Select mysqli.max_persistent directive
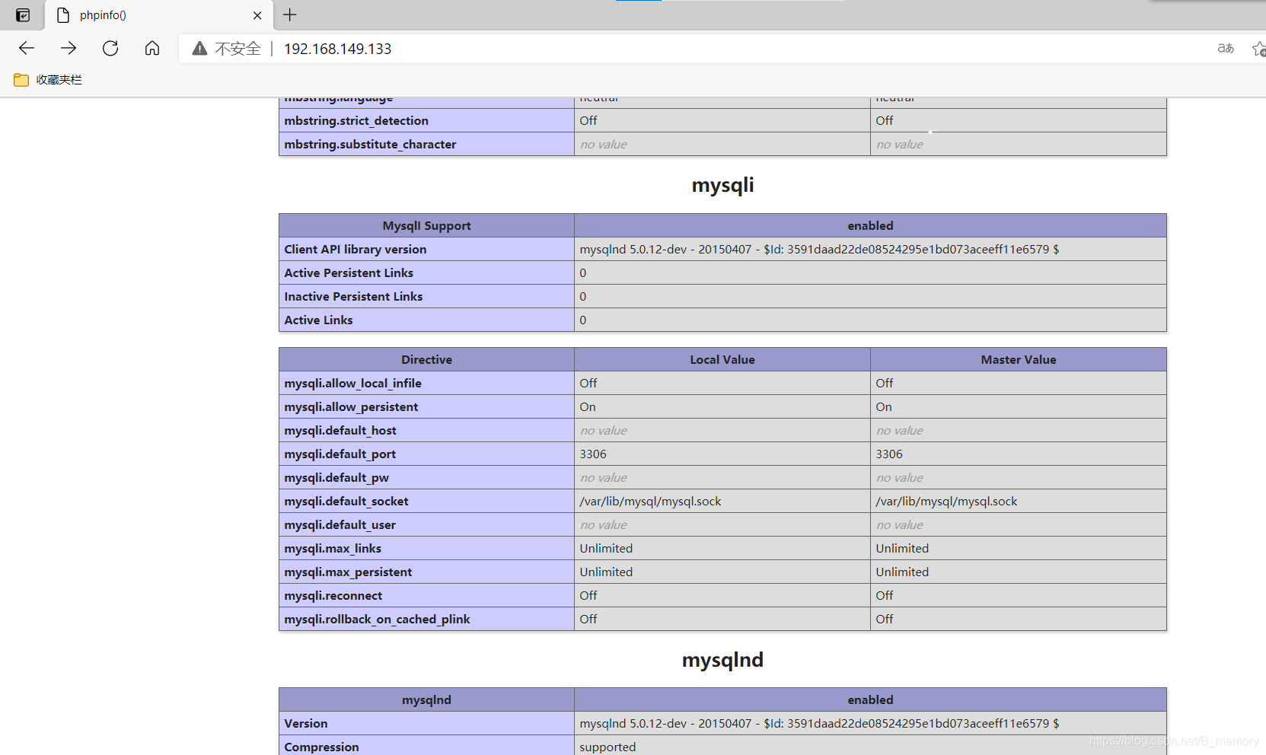Screen dimensions: 1266x755 [x=348, y=572]
